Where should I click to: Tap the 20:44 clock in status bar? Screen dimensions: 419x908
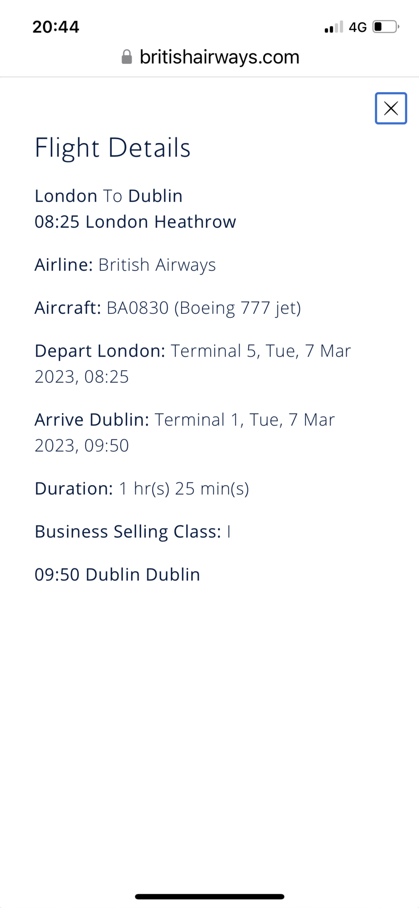[56, 27]
